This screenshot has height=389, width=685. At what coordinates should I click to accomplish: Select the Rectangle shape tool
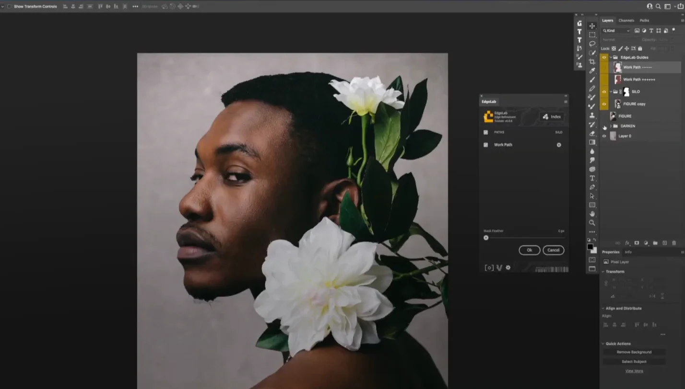tap(592, 205)
